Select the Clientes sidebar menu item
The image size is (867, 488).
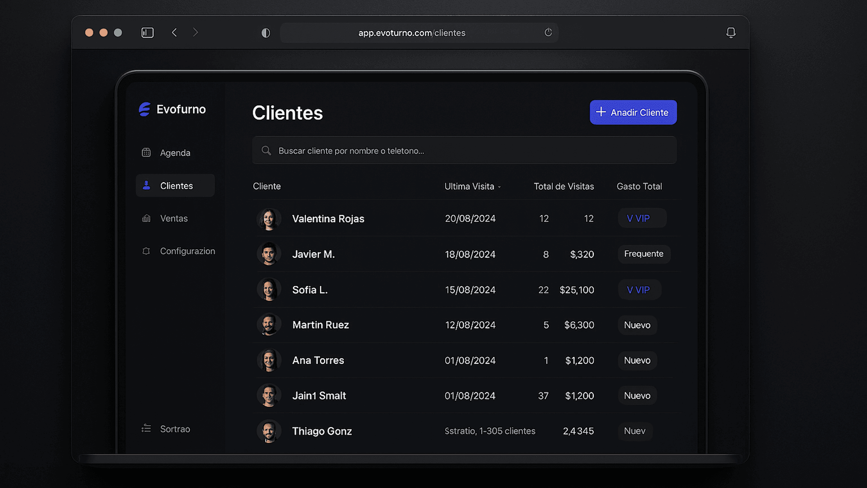click(x=176, y=186)
